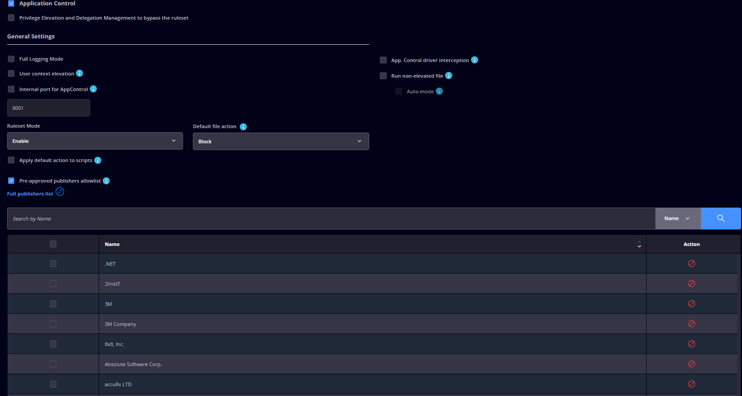Image resolution: width=742 pixels, height=396 pixels.
Task: Click the .NET publisher name
Action: coord(110,264)
